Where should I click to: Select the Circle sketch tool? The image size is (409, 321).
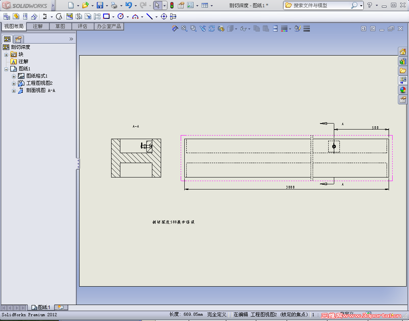pos(120,16)
